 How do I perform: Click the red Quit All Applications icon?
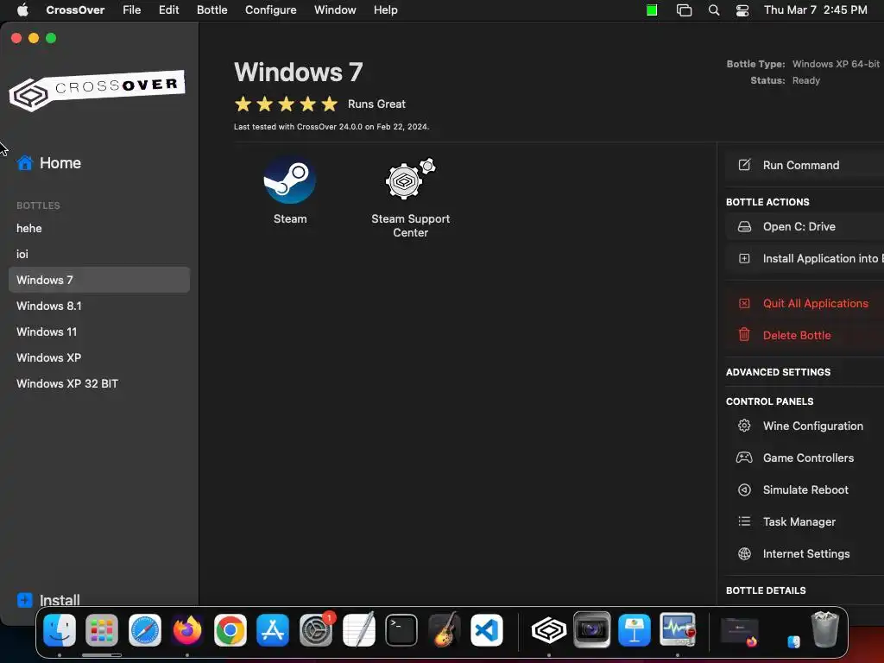(744, 303)
